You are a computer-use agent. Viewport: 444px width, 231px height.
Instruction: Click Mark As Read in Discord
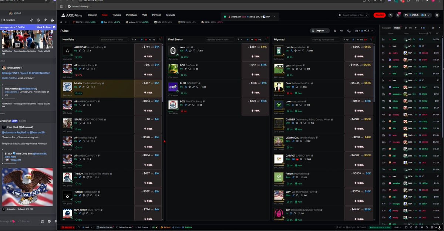tap(44, 27)
